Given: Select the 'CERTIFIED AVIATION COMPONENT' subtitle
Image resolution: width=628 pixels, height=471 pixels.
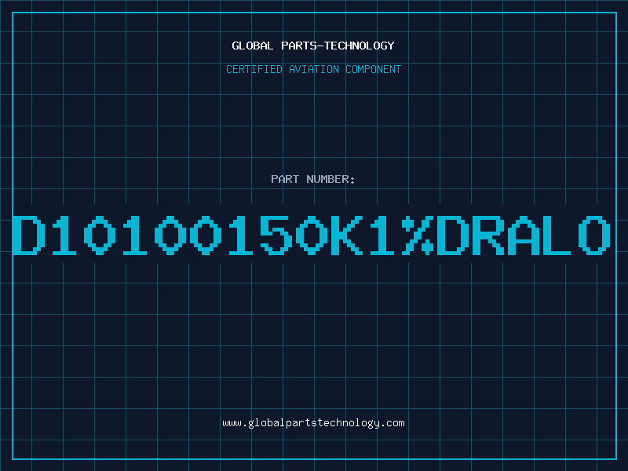Looking at the screenshot, I should (313, 69).
